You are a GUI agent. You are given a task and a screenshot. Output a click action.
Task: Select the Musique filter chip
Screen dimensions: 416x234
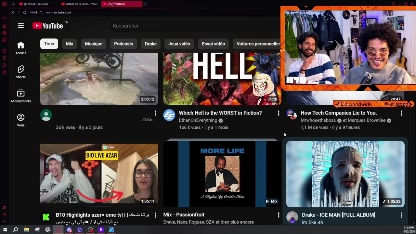pos(94,44)
